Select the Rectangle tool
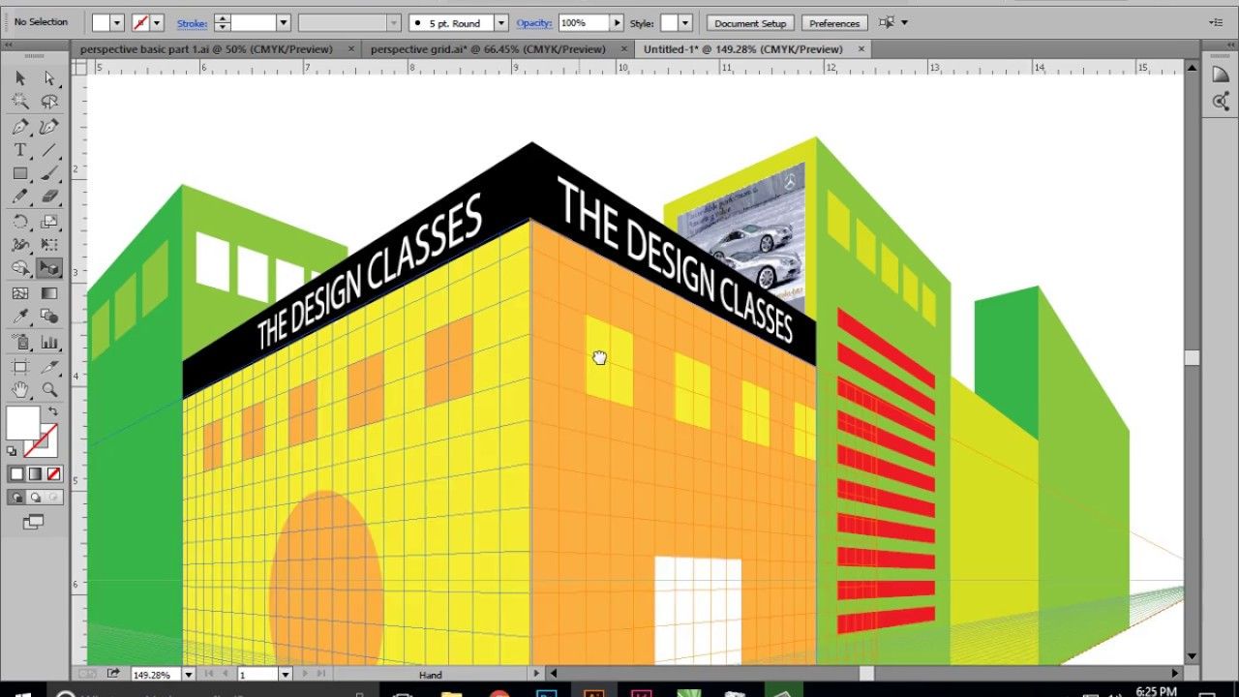The height and width of the screenshot is (697, 1239). pyautogui.click(x=20, y=174)
